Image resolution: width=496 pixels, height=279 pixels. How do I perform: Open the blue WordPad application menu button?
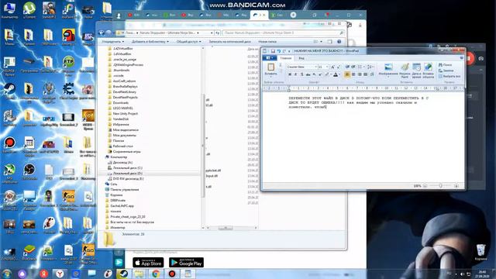270,58
